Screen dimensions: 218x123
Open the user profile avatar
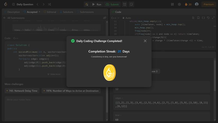coord(196,4)
